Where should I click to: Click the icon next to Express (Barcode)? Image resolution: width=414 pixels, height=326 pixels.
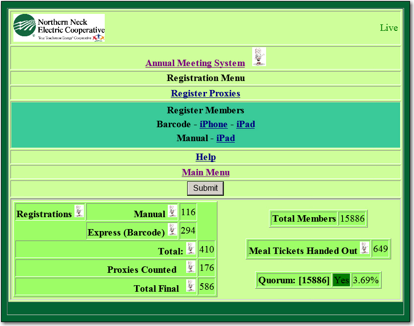point(172,230)
